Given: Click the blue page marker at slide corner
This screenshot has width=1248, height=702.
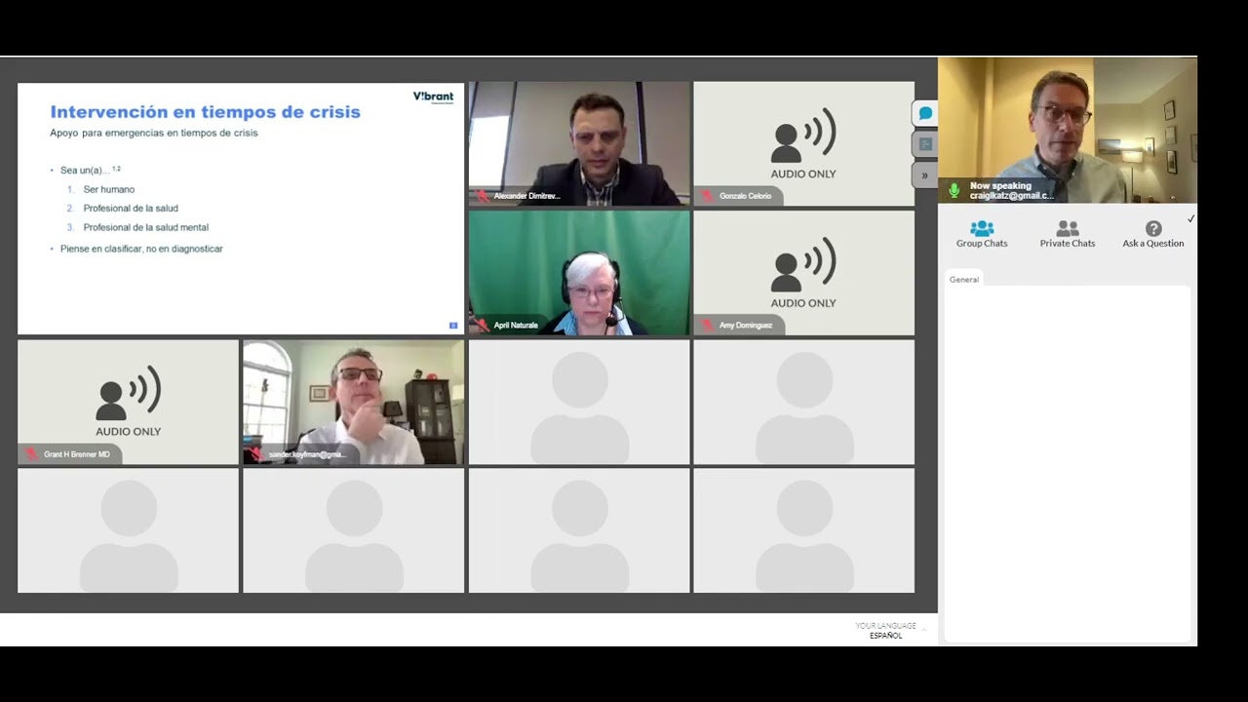Looking at the screenshot, I should point(453,325).
